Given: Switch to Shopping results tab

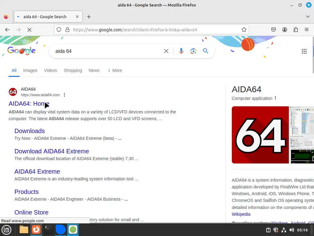Looking at the screenshot, I should point(73,70).
